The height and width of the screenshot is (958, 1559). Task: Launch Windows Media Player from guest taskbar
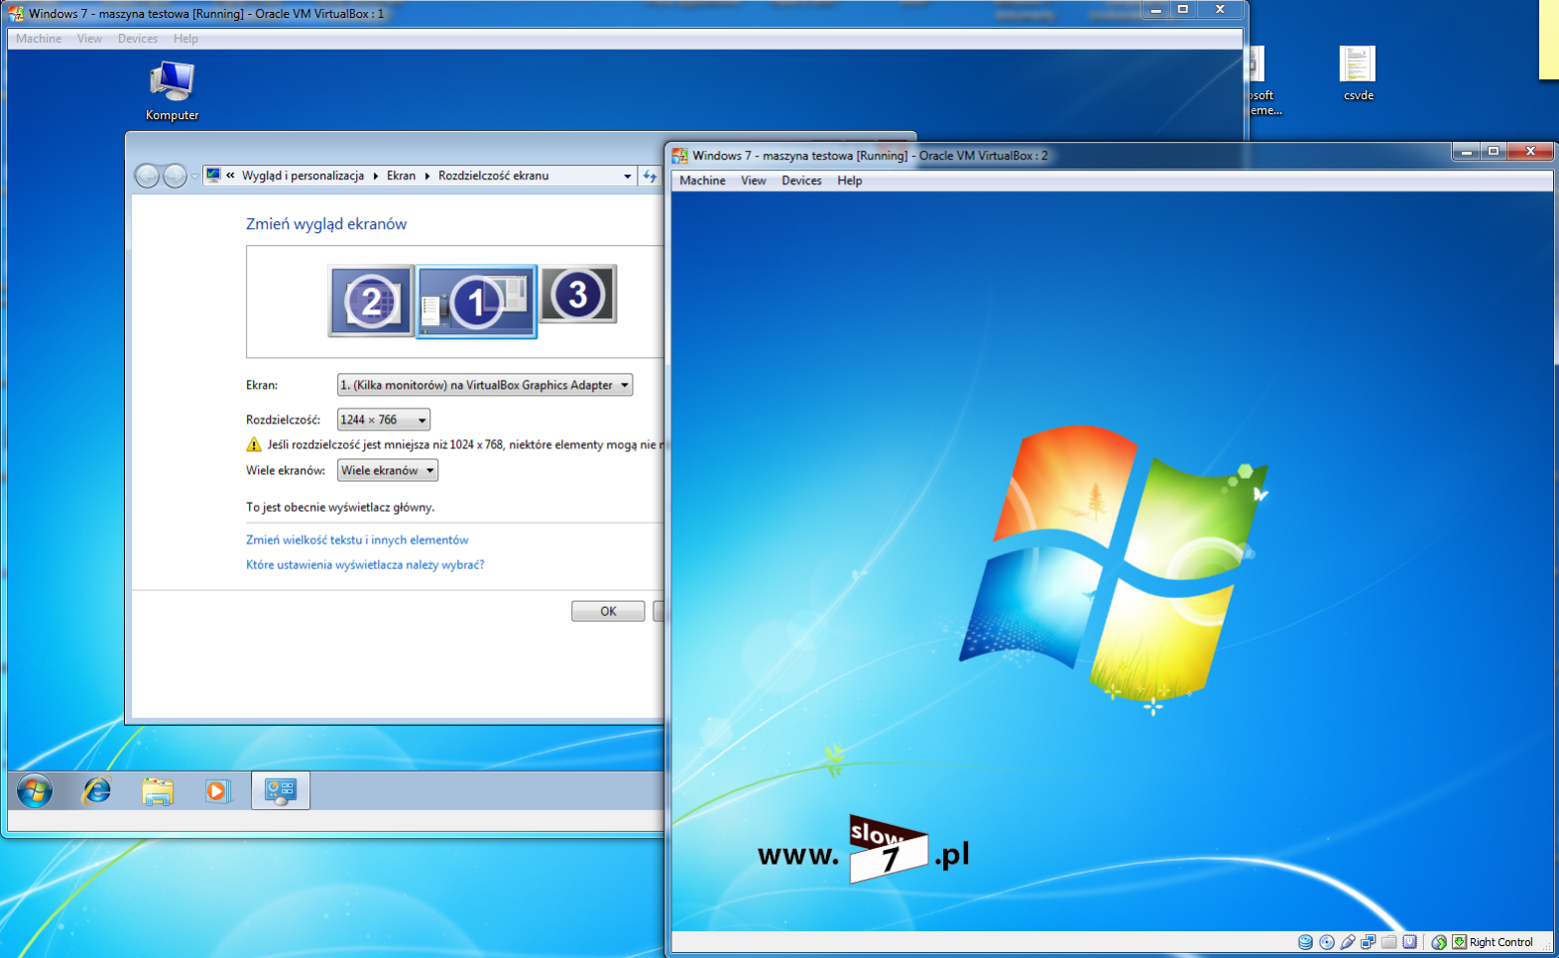(218, 790)
